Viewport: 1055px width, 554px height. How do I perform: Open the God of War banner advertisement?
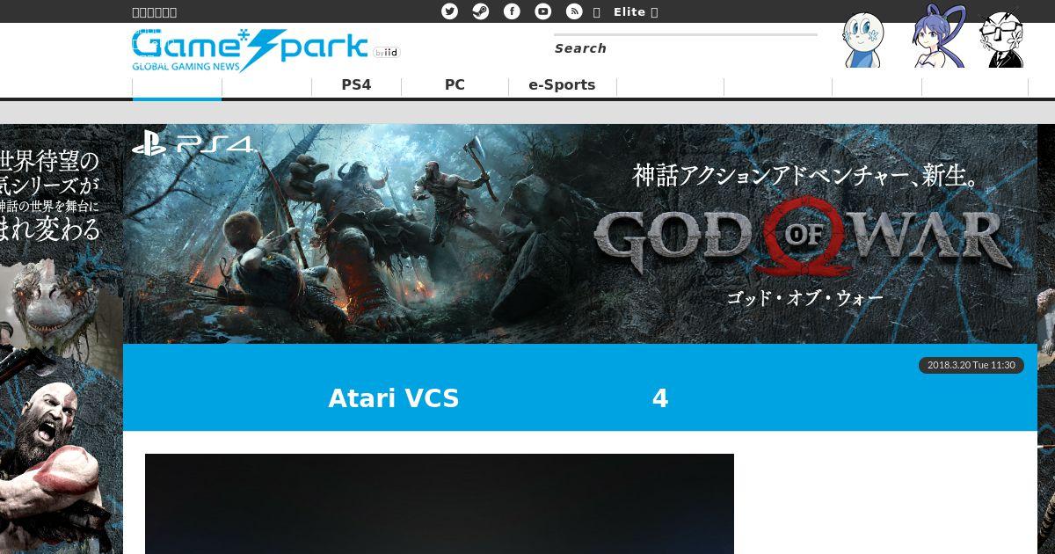(580, 234)
